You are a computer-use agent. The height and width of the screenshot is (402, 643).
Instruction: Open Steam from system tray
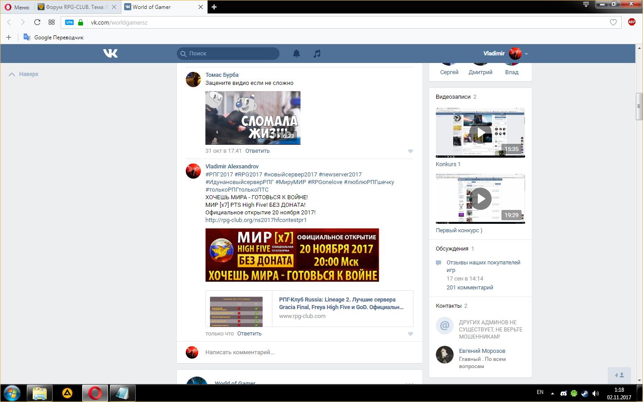[585, 394]
